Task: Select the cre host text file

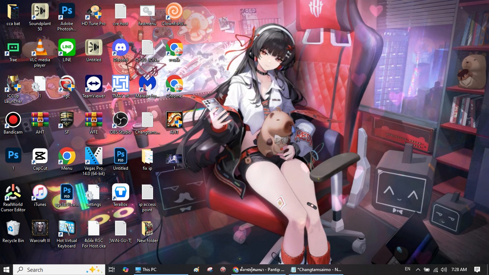Action: point(121,15)
